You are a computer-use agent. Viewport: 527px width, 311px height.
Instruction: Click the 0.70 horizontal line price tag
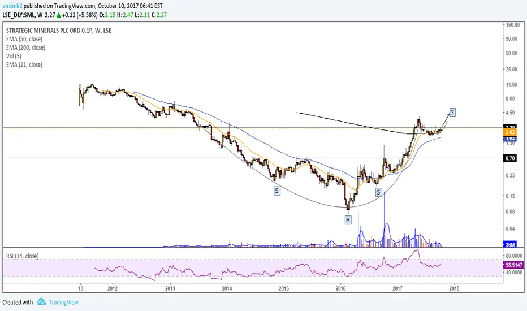(x=509, y=158)
